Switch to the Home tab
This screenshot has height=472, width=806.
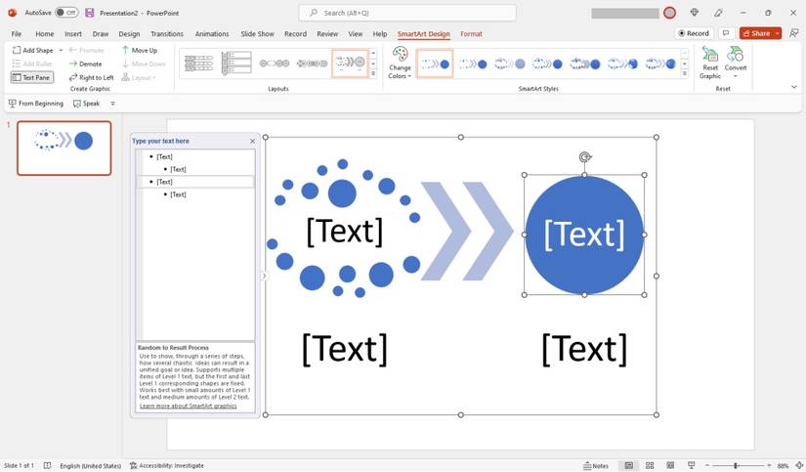45,34
